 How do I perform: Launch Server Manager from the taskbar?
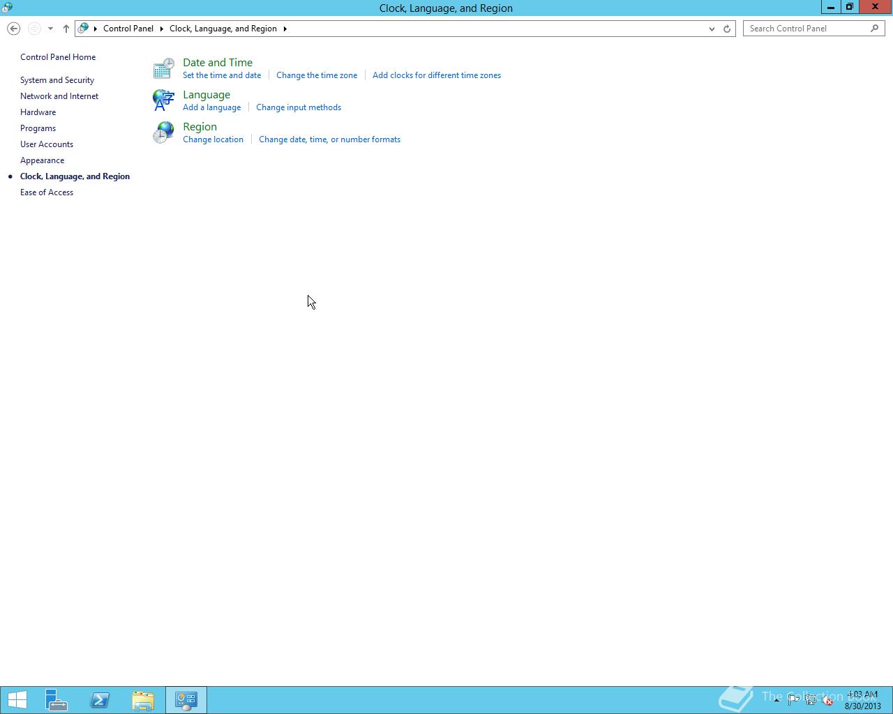pos(57,700)
